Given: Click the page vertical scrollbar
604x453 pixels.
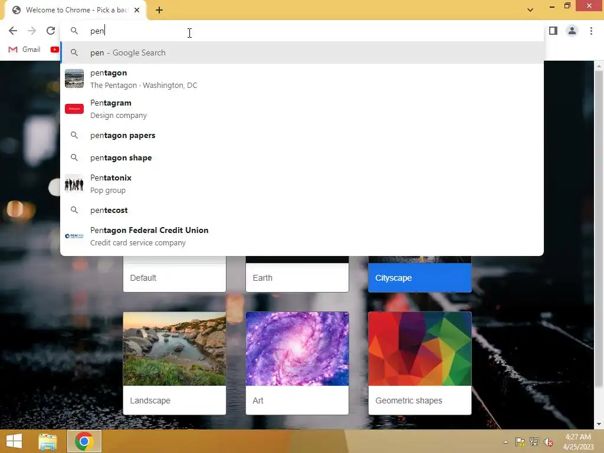Looking at the screenshot, I should [599, 228].
